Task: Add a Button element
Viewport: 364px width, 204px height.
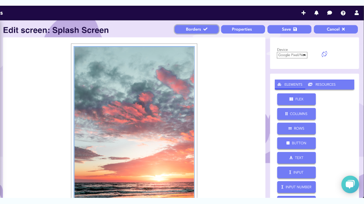Action: [296, 143]
